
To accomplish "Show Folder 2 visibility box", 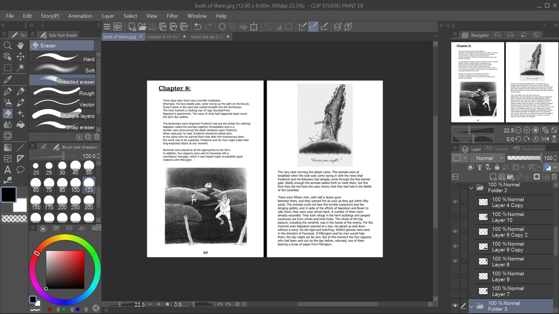I will [x=455, y=187].
